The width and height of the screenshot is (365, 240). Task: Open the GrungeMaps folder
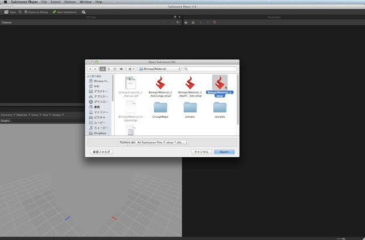(160, 107)
